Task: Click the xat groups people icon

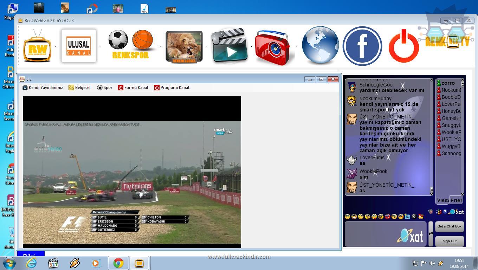Action: click(438, 212)
